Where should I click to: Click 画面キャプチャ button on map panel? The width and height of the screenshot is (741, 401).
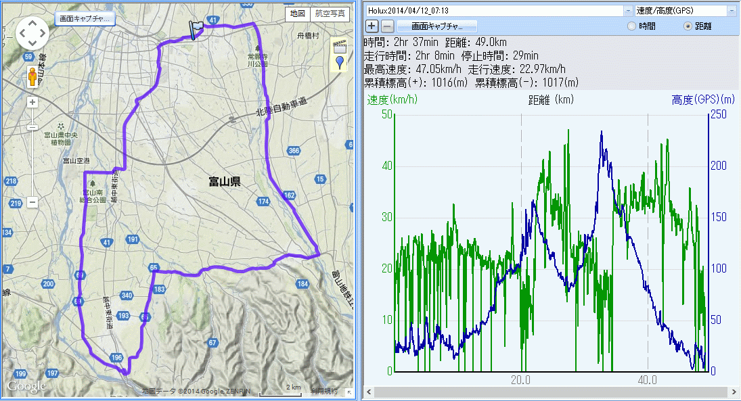(85, 19)
